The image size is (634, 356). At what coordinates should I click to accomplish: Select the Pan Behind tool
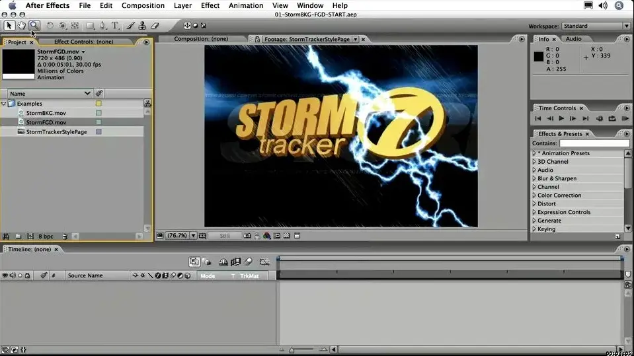click(75, 26)
